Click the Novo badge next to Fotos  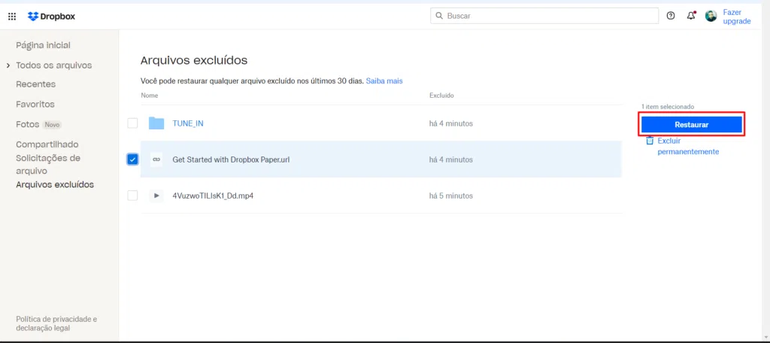52,125
